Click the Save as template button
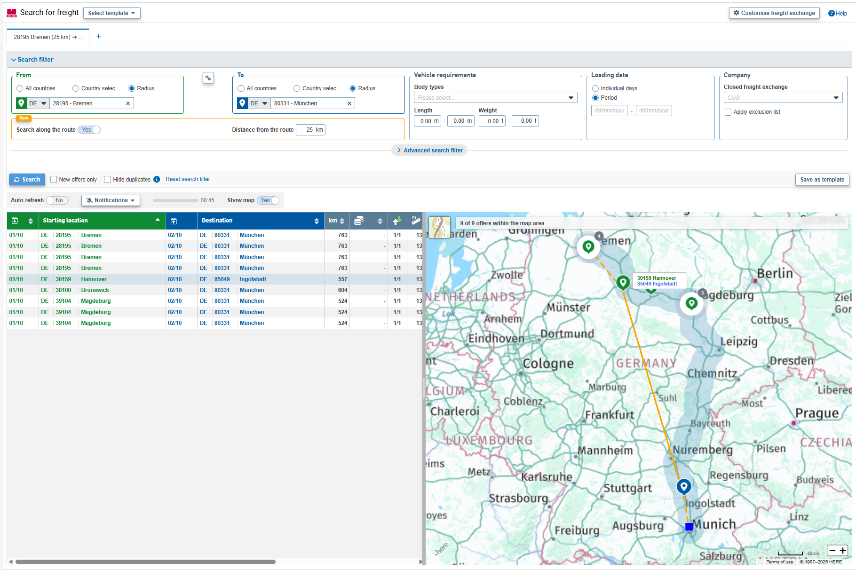This screenshot has height=570, width=856. (x=822, y=180)
